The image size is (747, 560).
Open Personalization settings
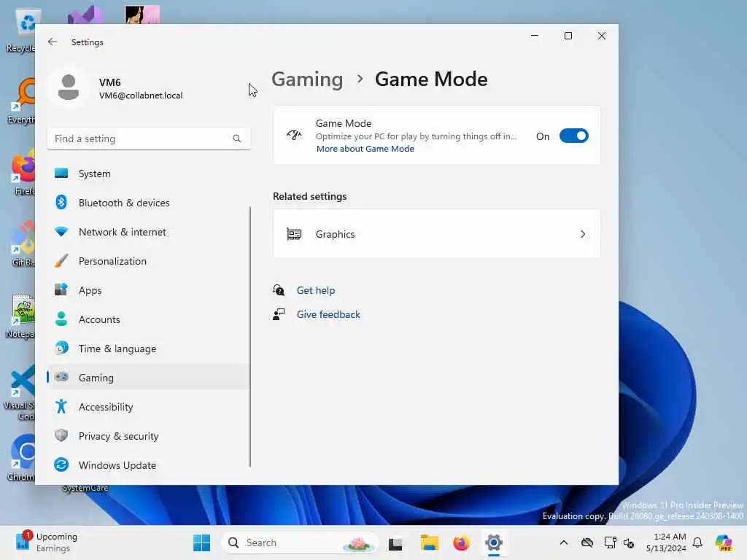[149, 261]
